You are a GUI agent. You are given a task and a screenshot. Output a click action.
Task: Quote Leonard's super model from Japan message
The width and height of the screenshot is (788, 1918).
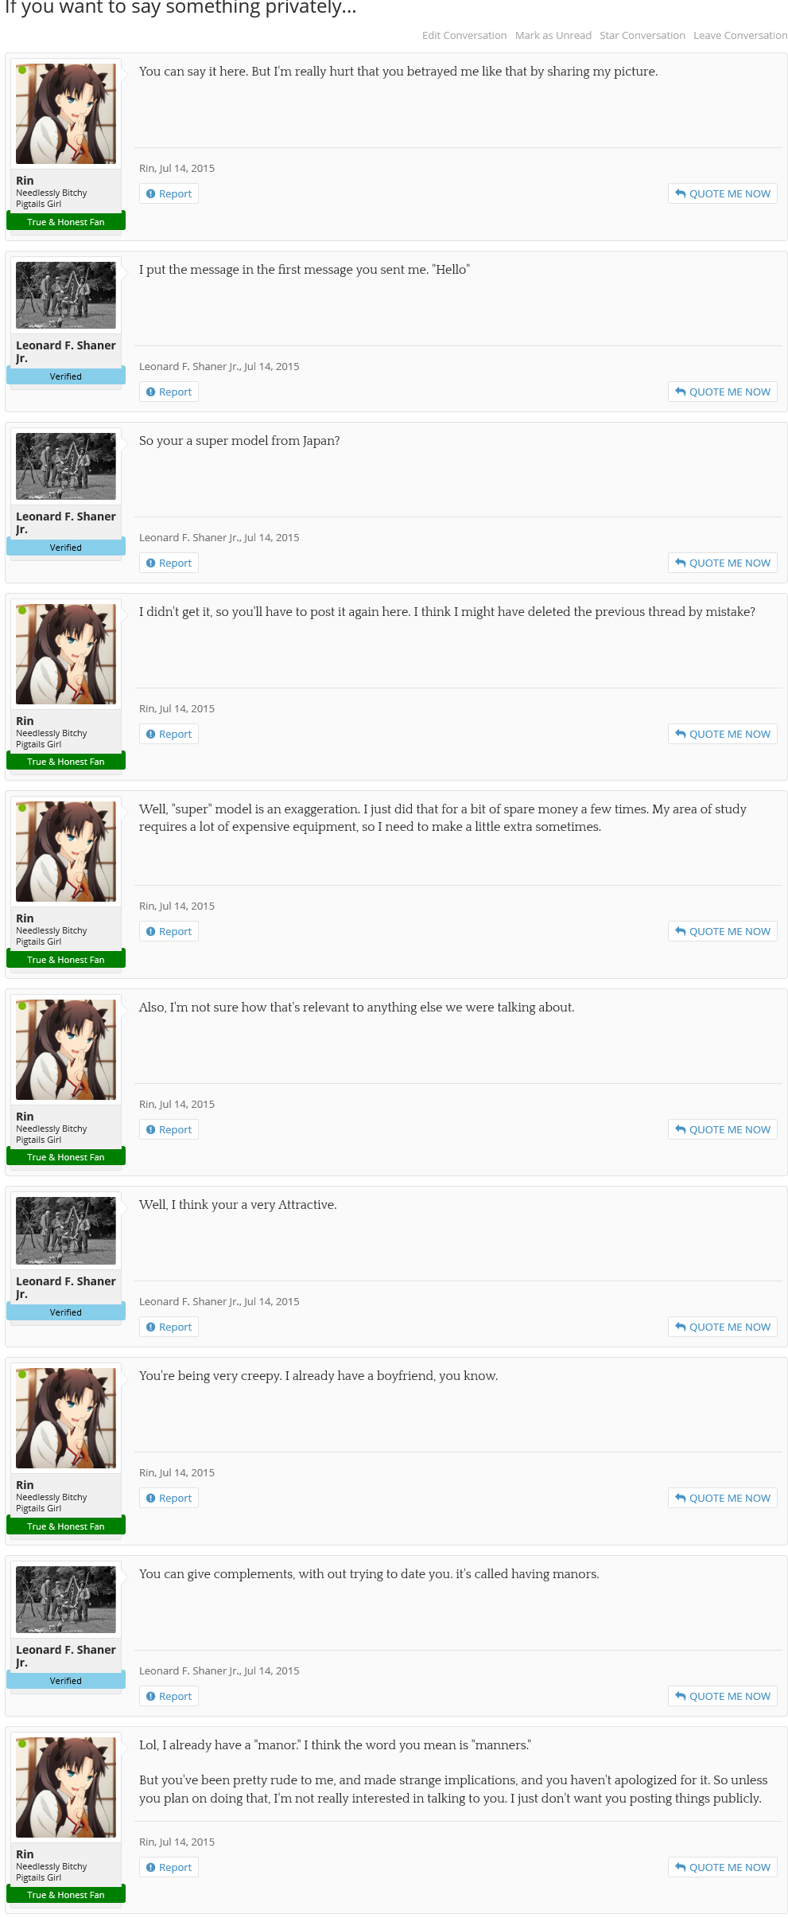point(723,563)
